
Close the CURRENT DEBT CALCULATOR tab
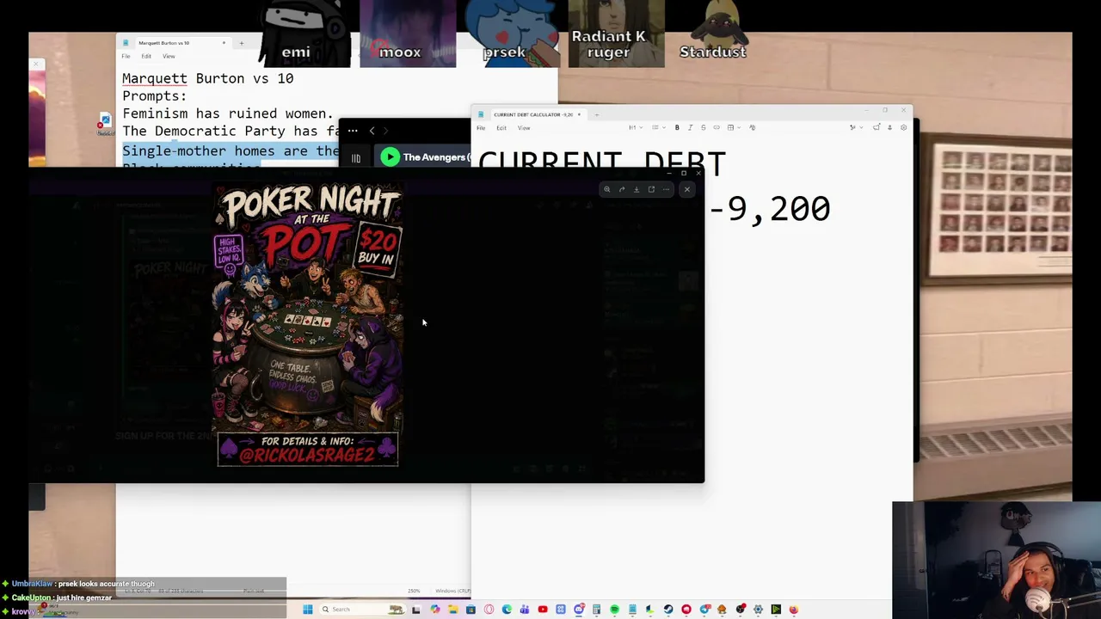coord(579,114)
